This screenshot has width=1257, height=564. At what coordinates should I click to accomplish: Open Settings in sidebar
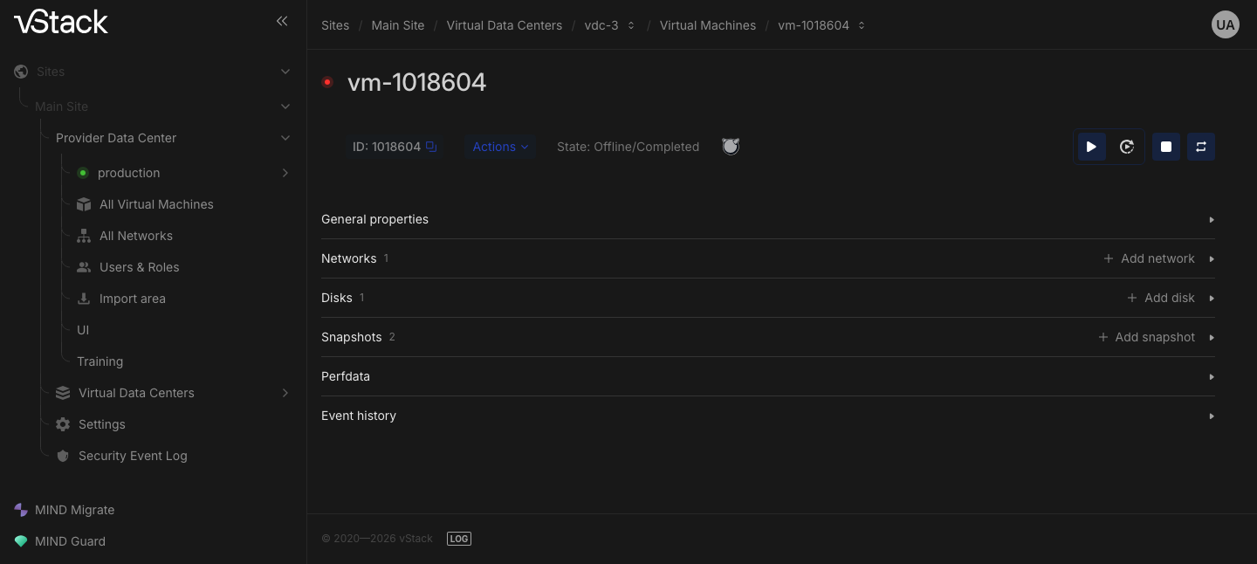[x=102, y=424]
